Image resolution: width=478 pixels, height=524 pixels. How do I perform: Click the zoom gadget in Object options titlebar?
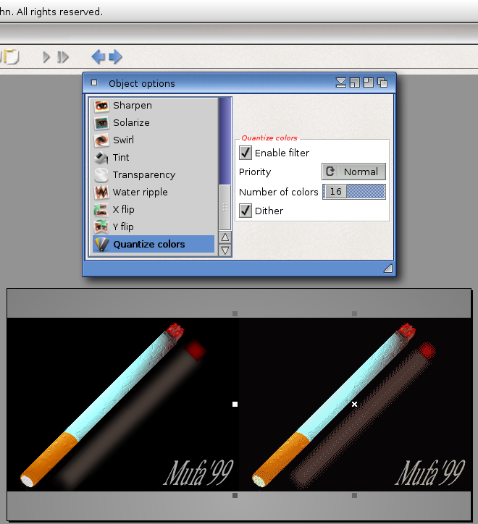[x=355, y=83]
